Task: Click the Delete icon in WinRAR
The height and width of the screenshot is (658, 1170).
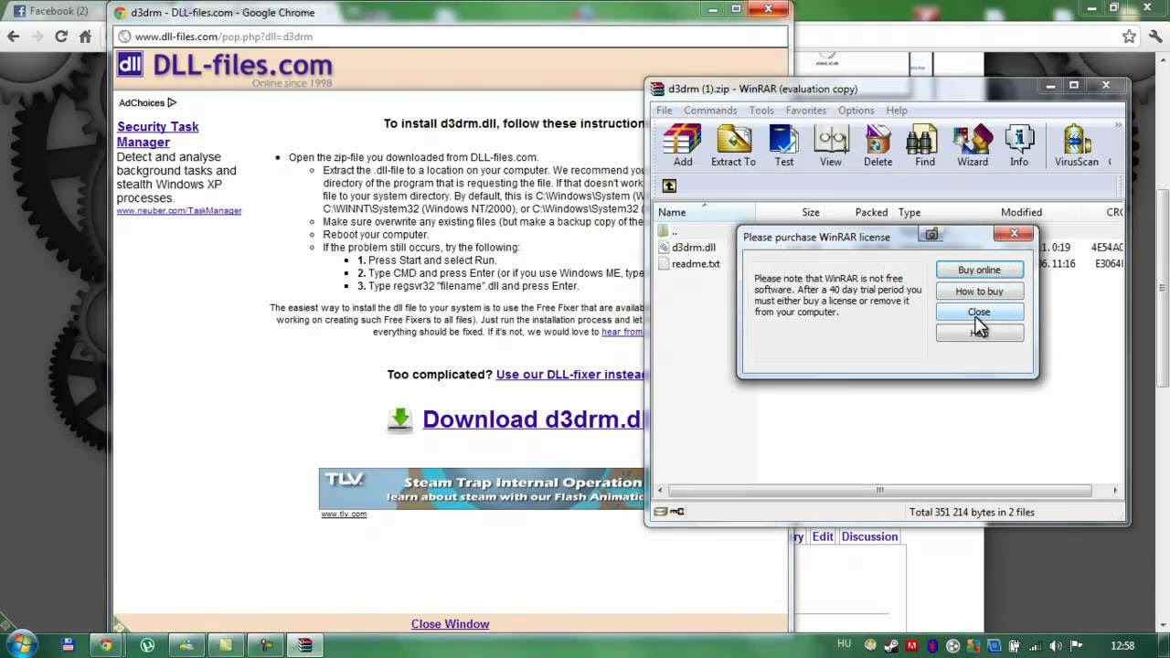Action: (877, 145)
